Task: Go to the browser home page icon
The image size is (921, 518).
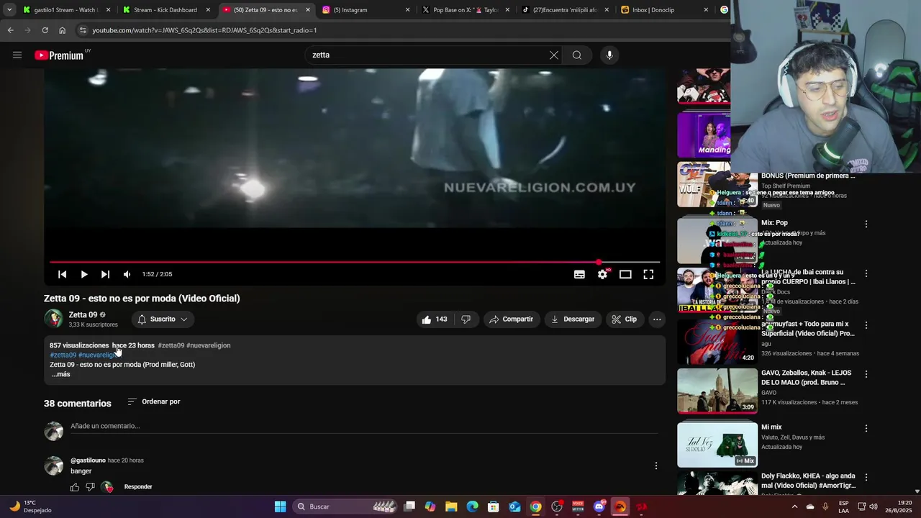Action: click(62, 30)
